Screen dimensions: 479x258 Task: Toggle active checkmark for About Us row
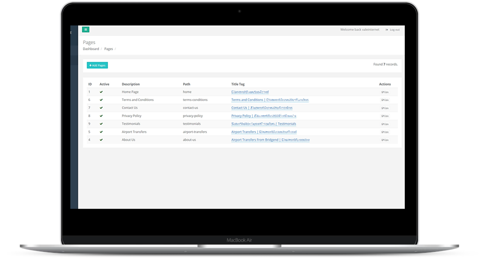(101, 140)
